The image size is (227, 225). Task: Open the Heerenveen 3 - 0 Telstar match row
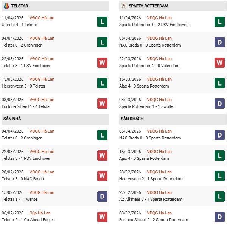pyautogui.click(x=24, y=86)
